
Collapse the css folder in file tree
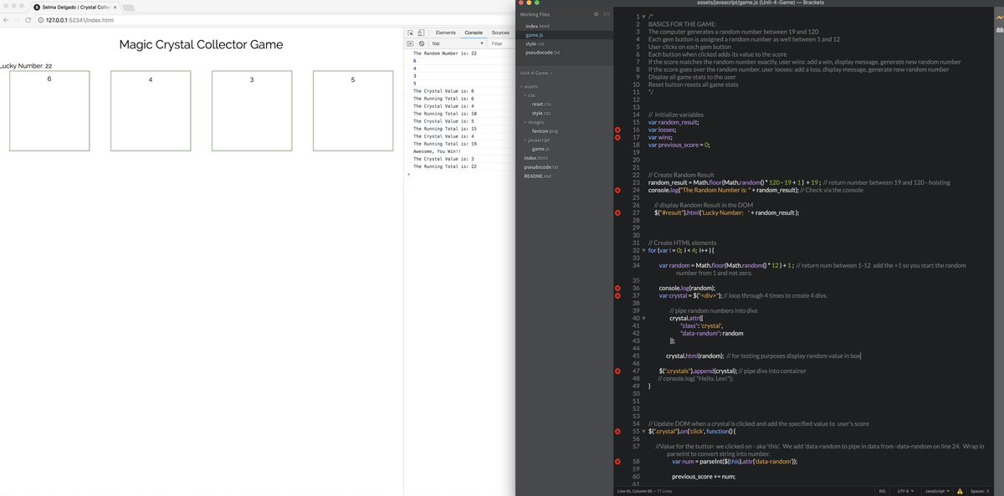pyautogui.click(x=526, y=95)
